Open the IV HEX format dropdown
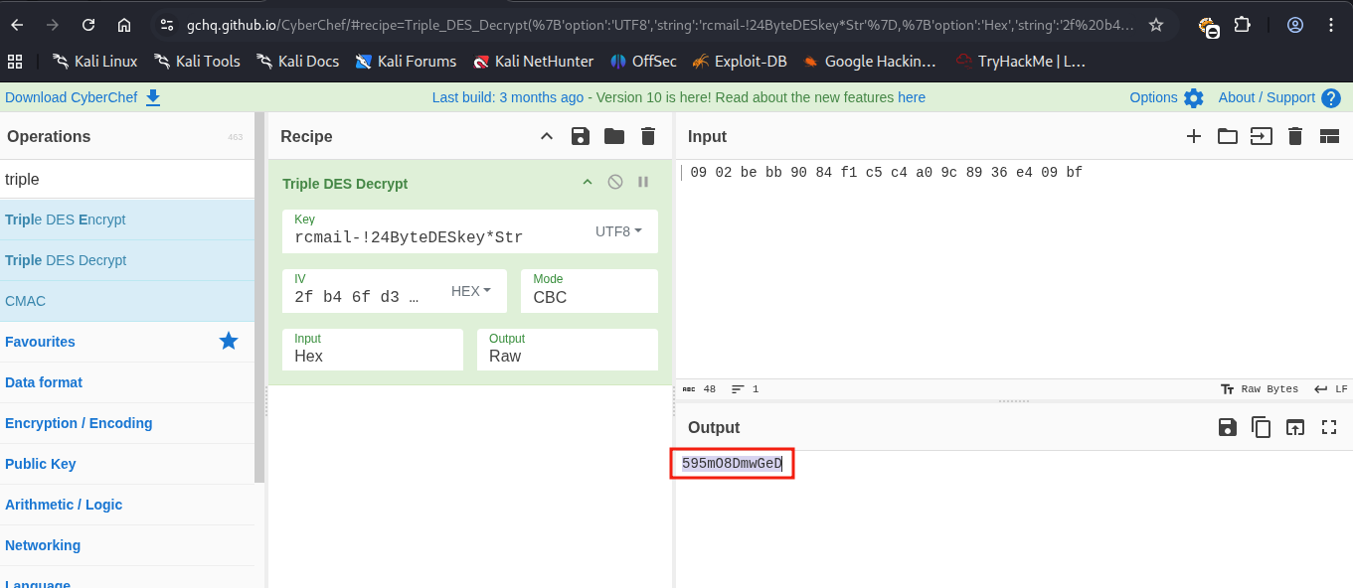Screen dimensions: 1353x588 click(x=471, y=291)
